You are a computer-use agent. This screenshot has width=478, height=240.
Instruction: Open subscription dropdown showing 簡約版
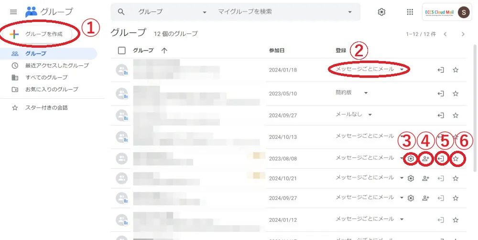click(x=352, y=93)
